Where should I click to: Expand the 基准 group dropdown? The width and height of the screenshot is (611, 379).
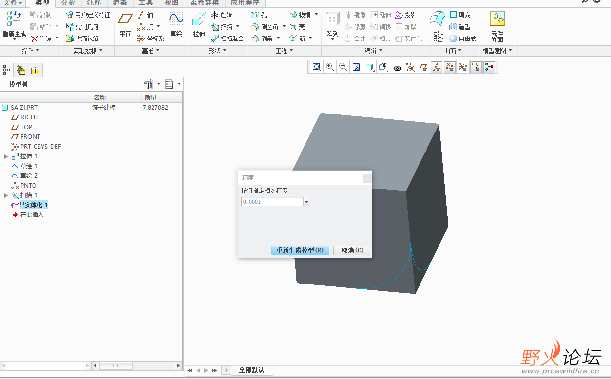151,51
